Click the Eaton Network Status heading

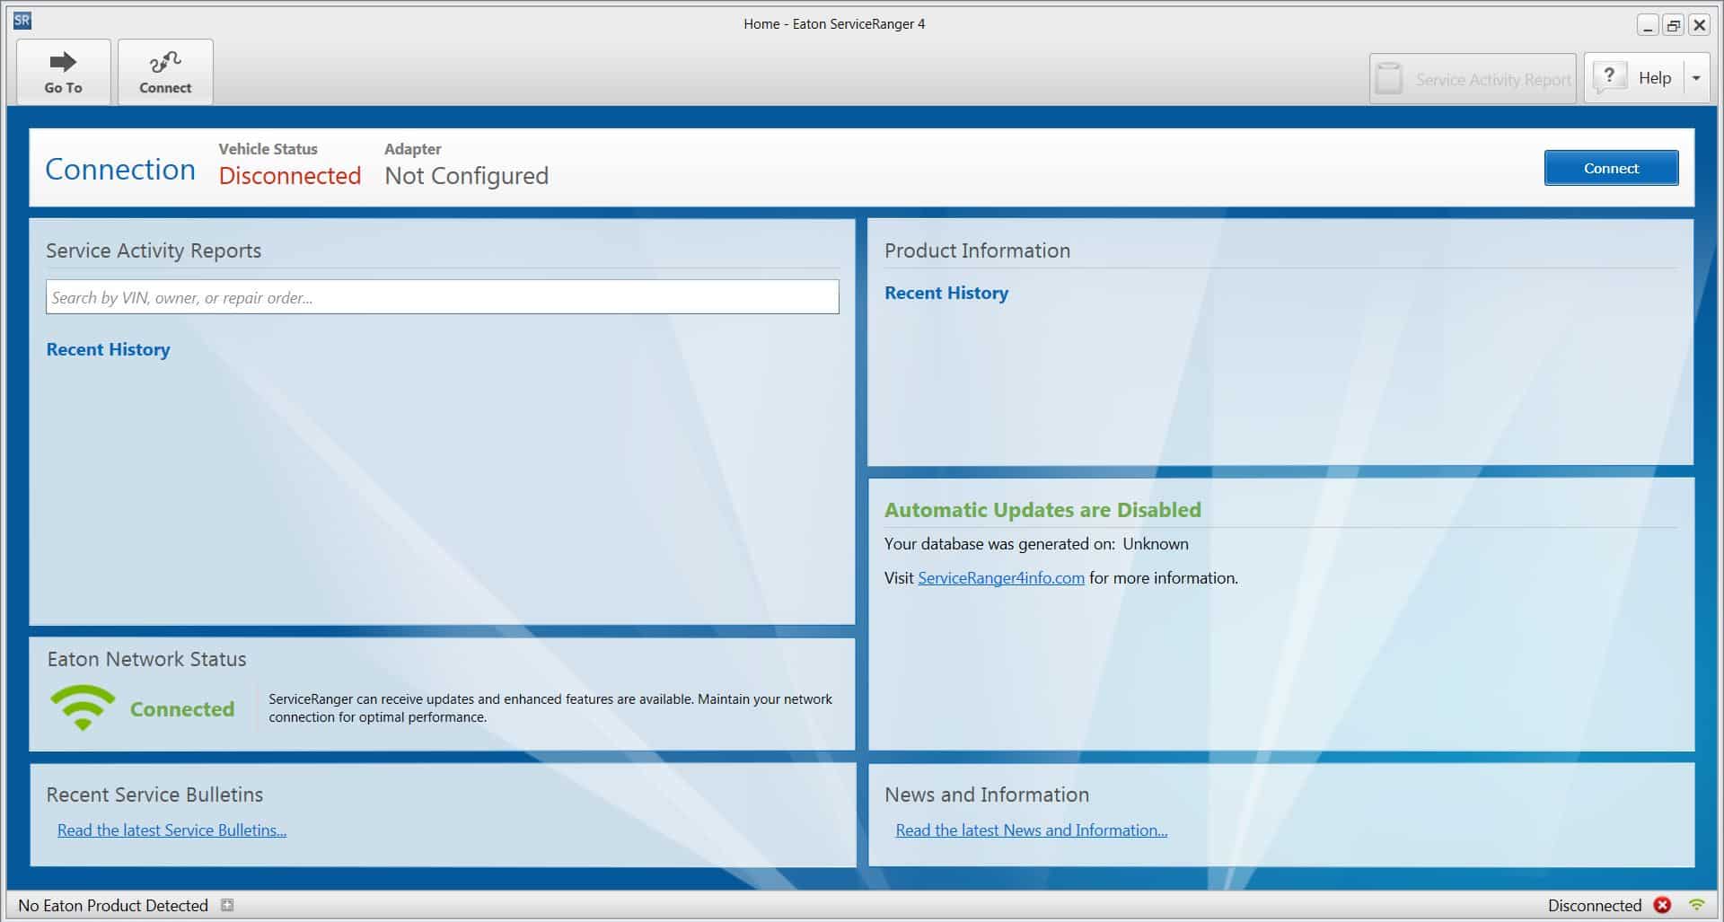tap(146, 659)
